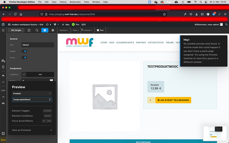Open the builder search magnifier

[x=37, y=30]
